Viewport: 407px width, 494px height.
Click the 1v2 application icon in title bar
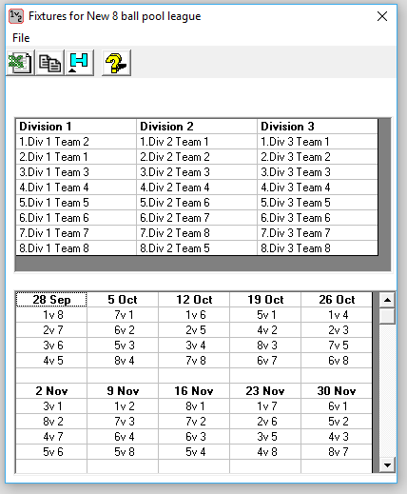pos(16,16)
